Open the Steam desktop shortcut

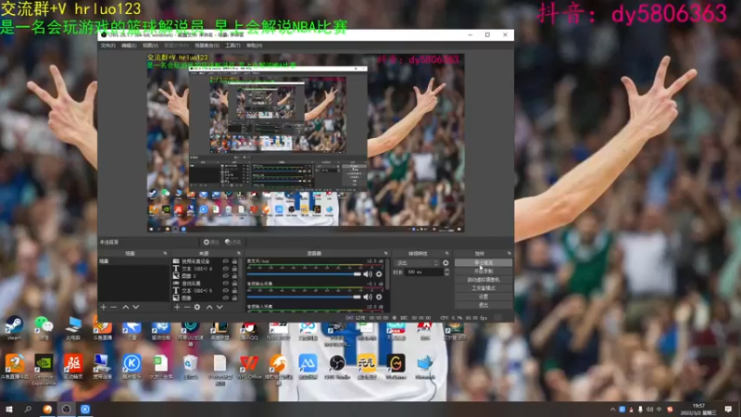(x=14, y=328)
